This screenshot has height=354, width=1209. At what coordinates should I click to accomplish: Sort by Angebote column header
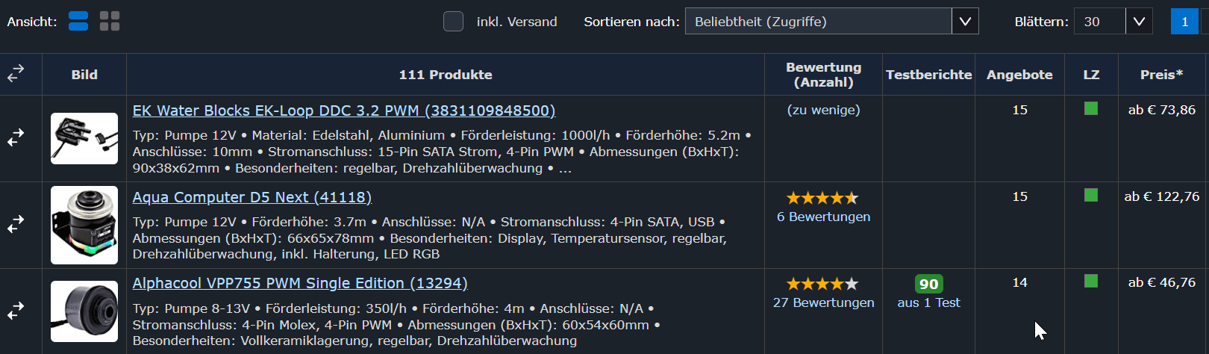(1019, 75)
